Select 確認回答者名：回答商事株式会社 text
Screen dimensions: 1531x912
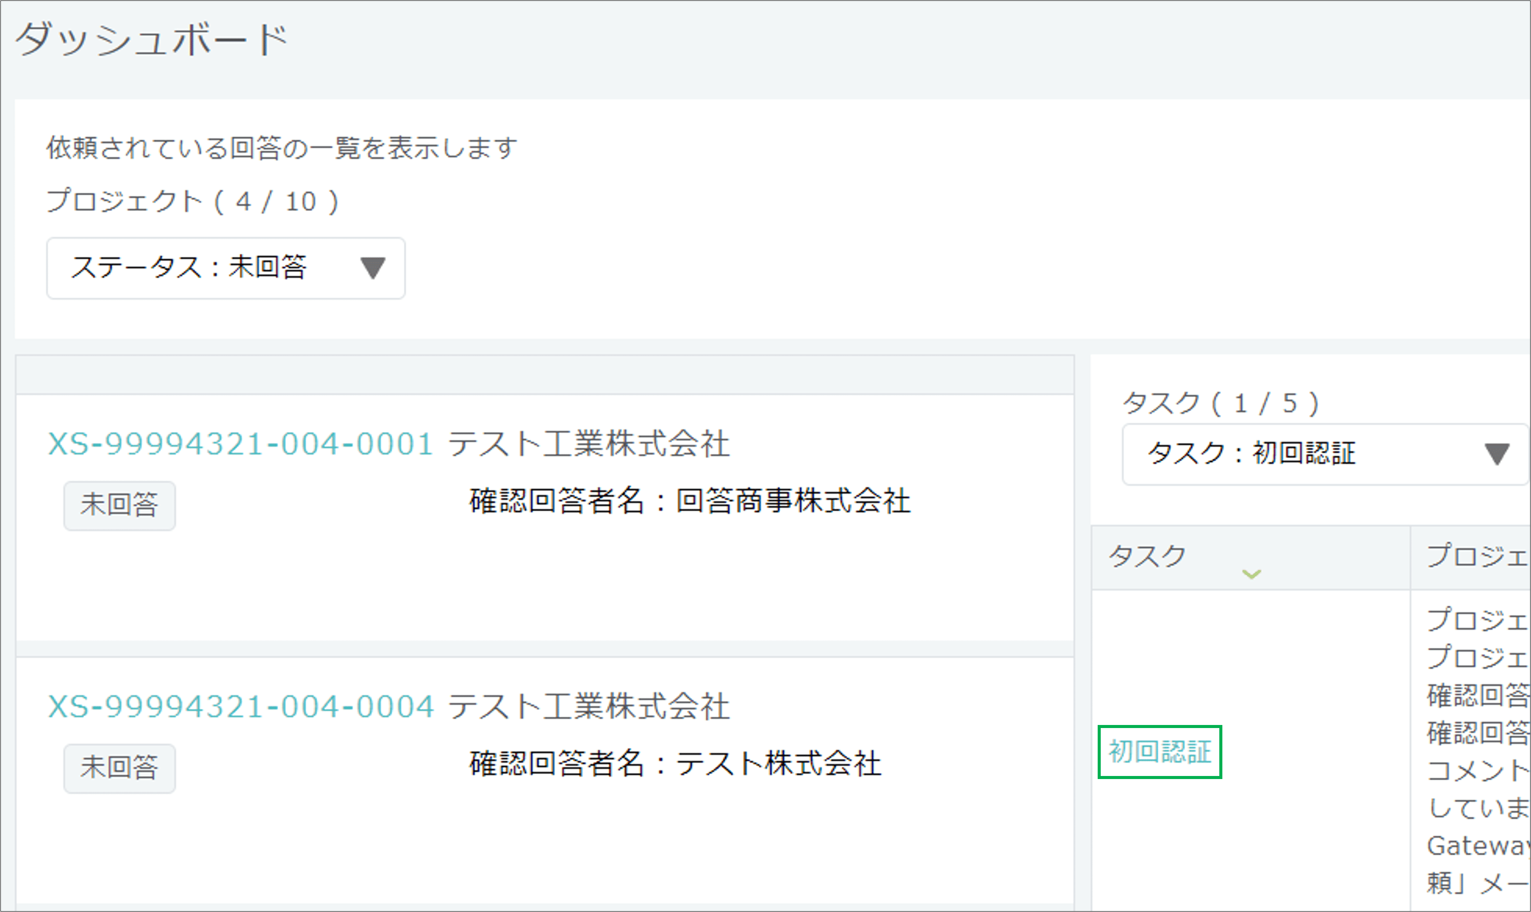689,501
